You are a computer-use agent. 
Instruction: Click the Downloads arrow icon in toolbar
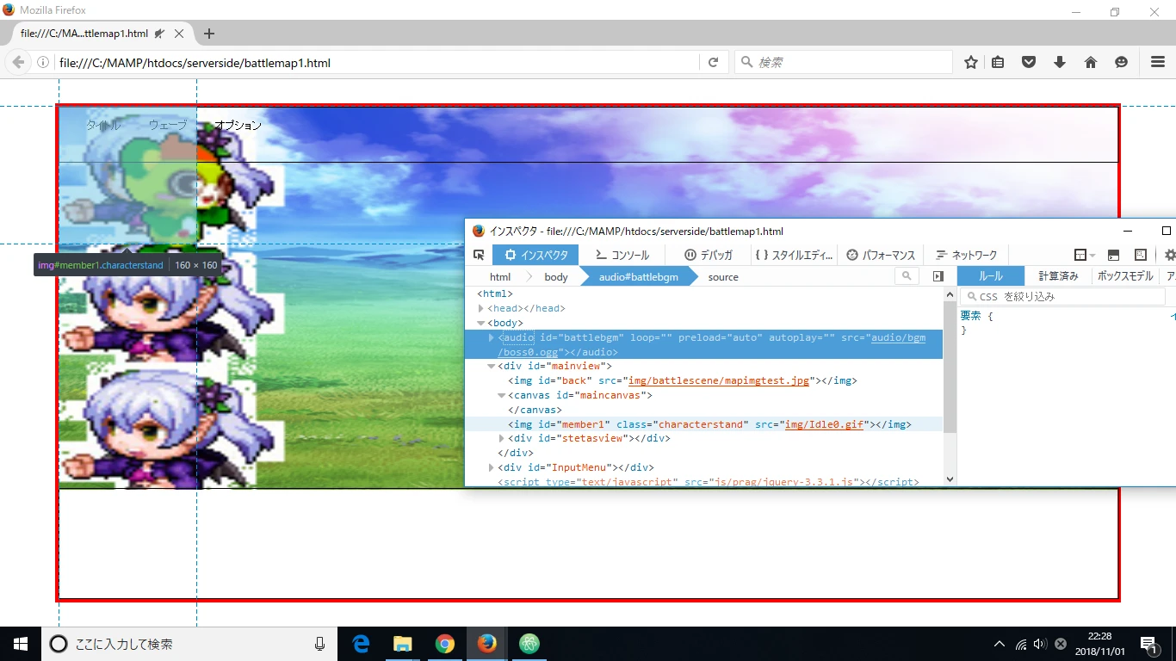(x=1060, y=62)
